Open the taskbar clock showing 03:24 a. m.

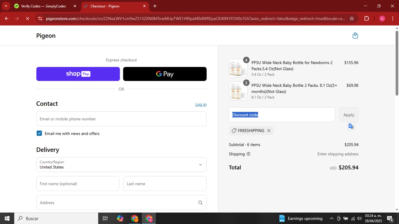coord(373,218)
